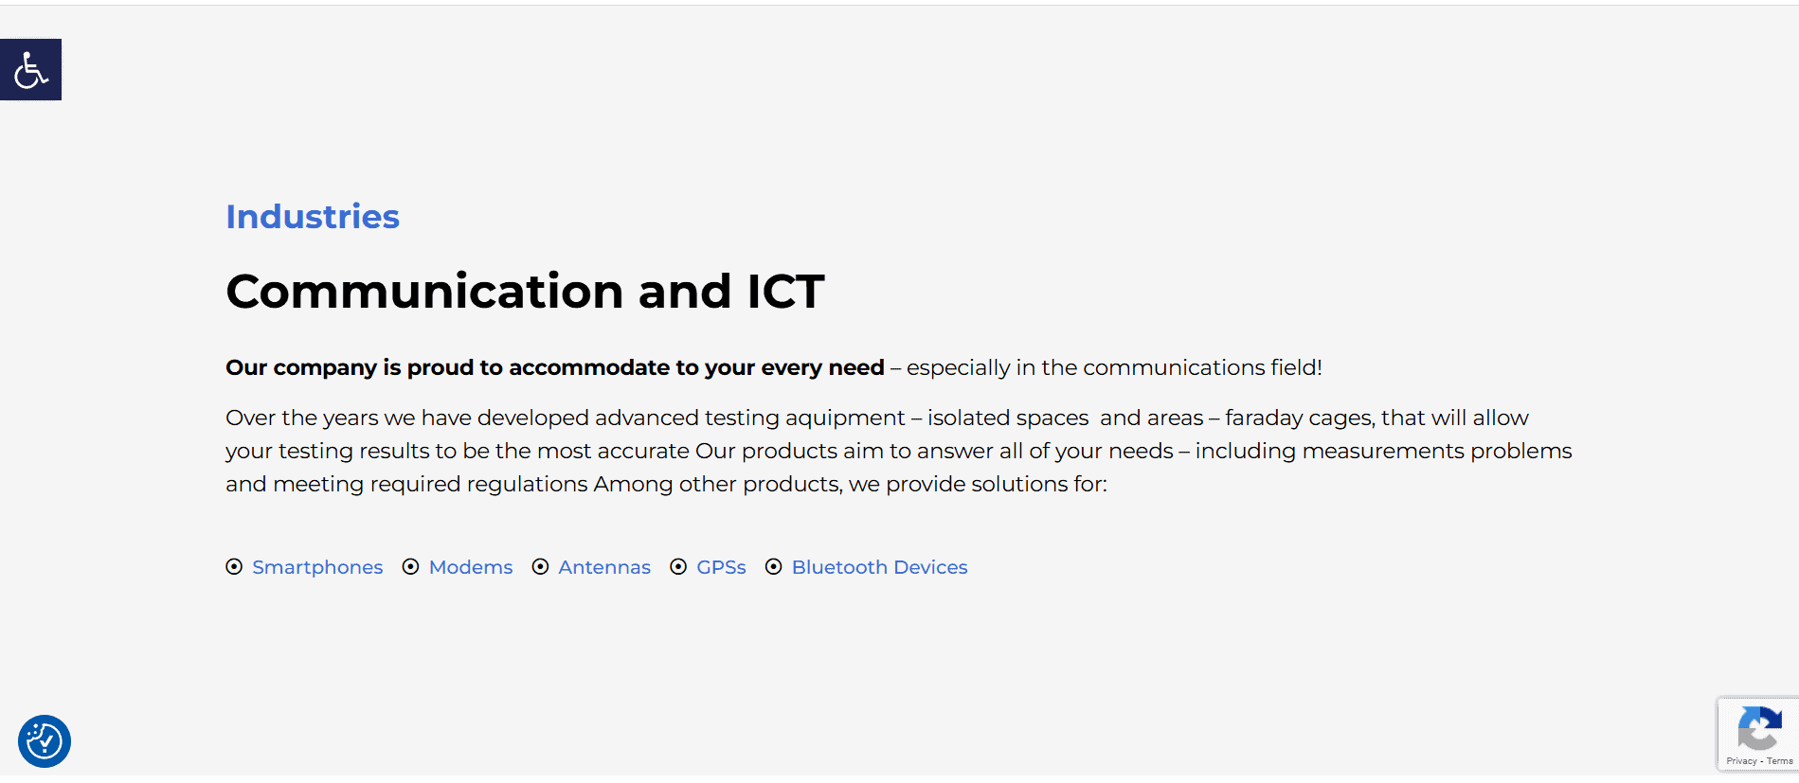Open the reCAPTCHA Privacy link

(x=1741, y=761)
